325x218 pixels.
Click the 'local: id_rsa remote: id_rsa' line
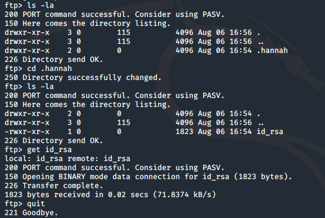pos(67,159)
